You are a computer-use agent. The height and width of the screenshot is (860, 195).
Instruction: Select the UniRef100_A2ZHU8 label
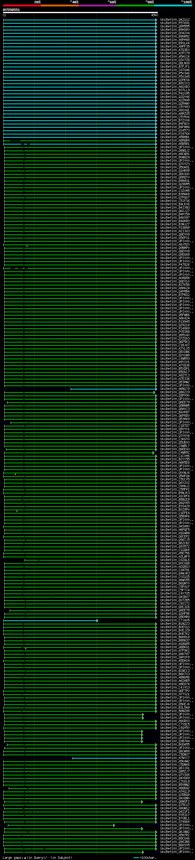coord(175,100)
